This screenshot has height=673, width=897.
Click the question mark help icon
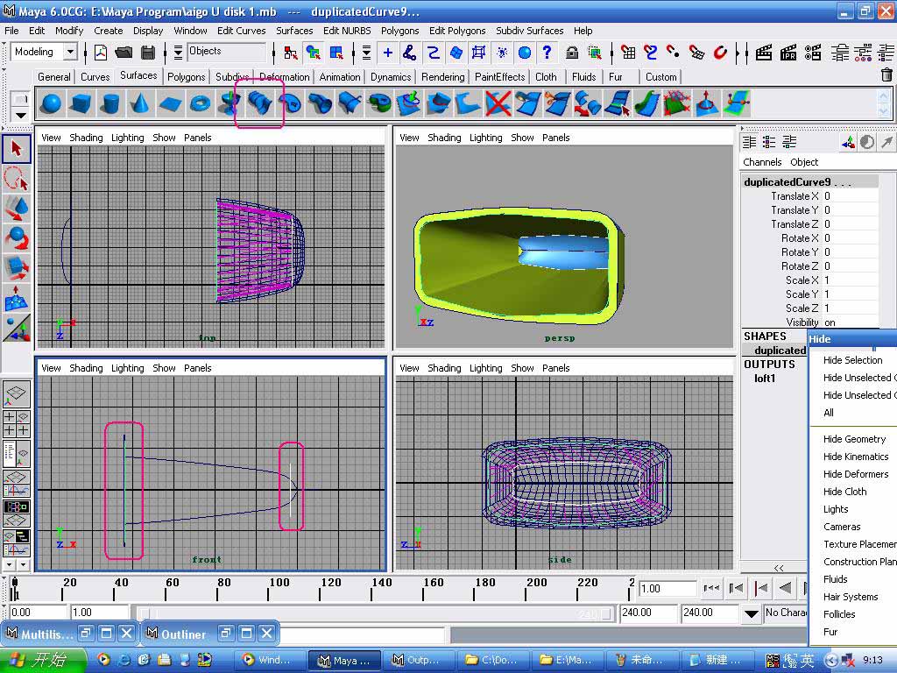[x=547, y=53]
